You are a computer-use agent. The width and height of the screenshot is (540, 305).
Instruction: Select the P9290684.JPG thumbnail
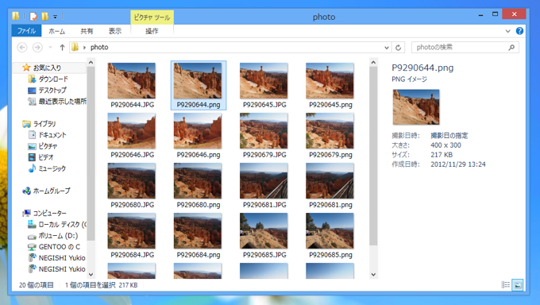pyautogui.click(x=132, y=231)
